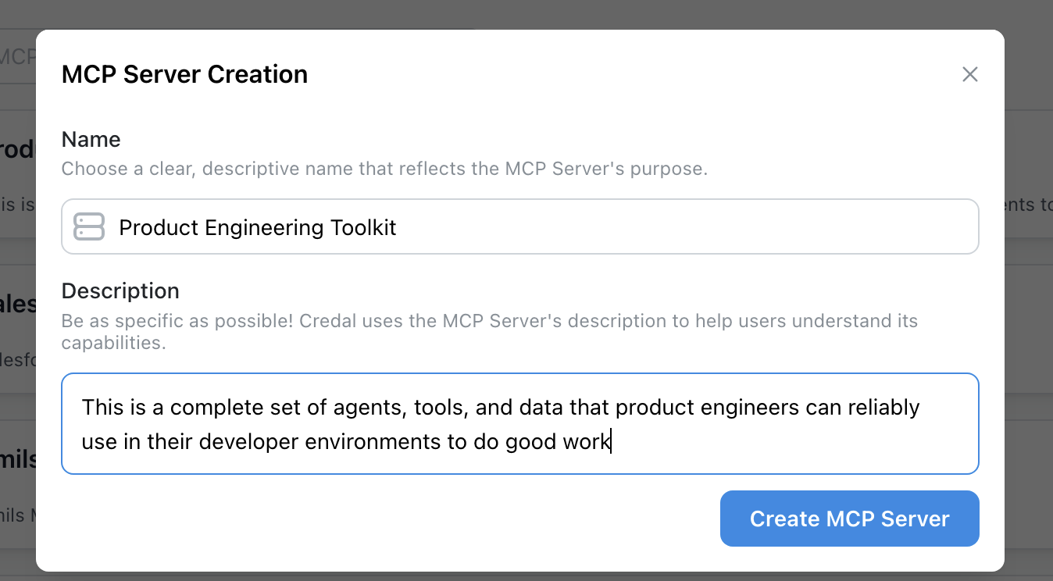Click the end of the description sentence
Image resolution: width=1053 pixels, height=581 pixels.
point(609,441)
